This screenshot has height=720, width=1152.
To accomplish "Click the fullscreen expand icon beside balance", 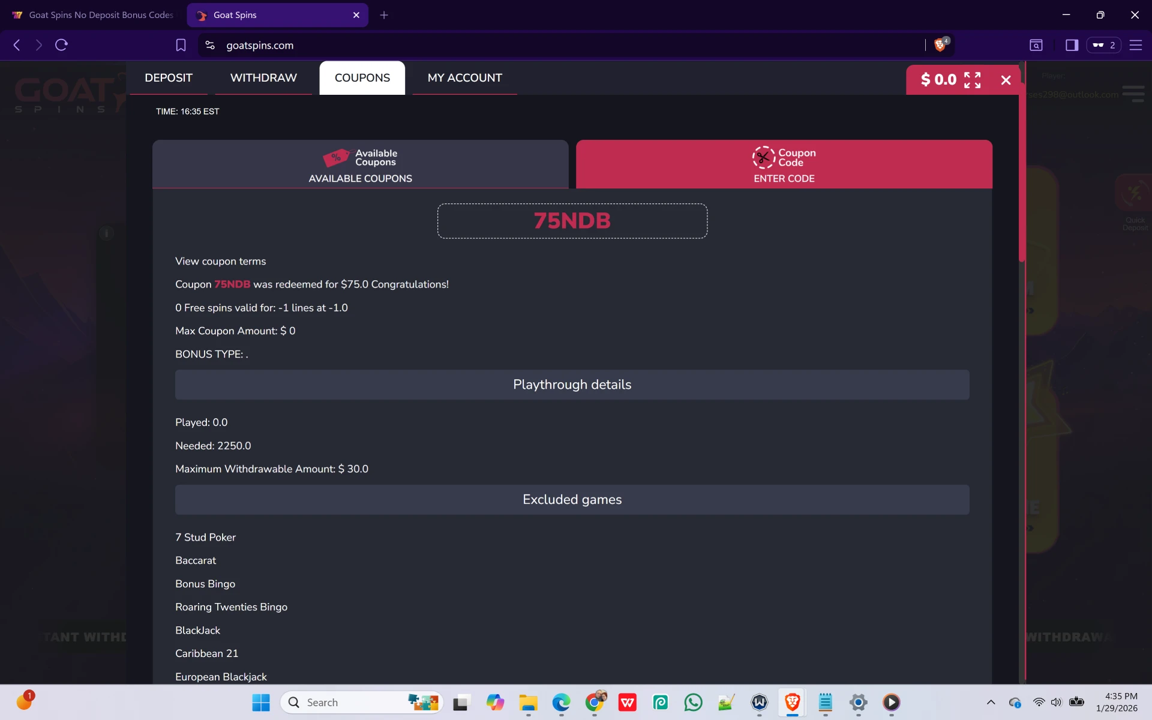I will coord(972,80).
